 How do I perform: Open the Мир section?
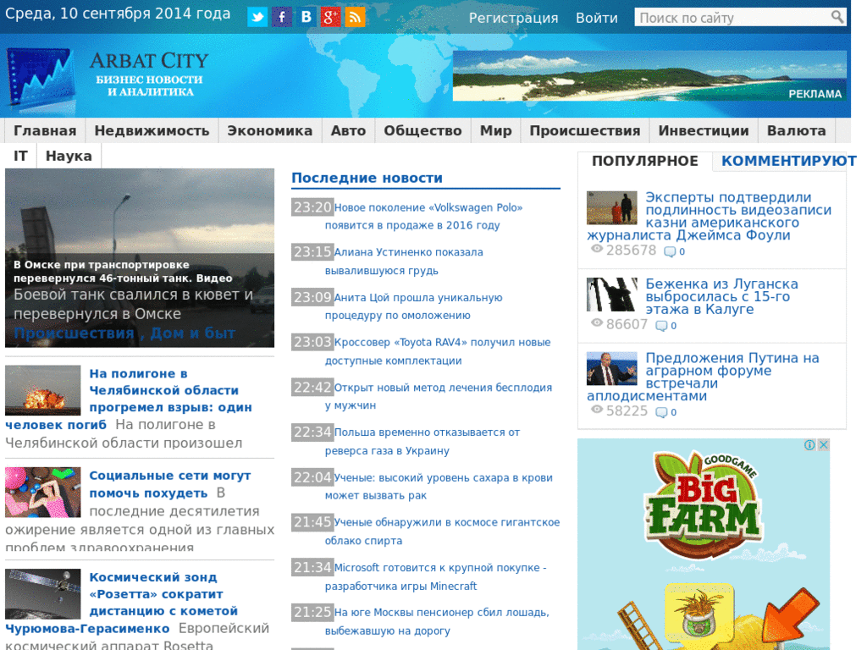point(495,131)
